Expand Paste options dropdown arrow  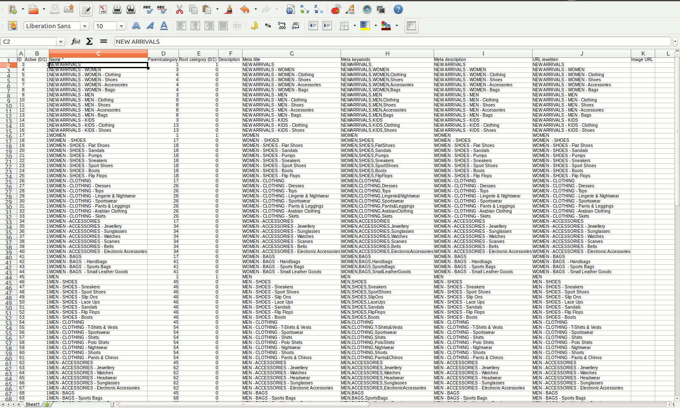pos(217,9)
